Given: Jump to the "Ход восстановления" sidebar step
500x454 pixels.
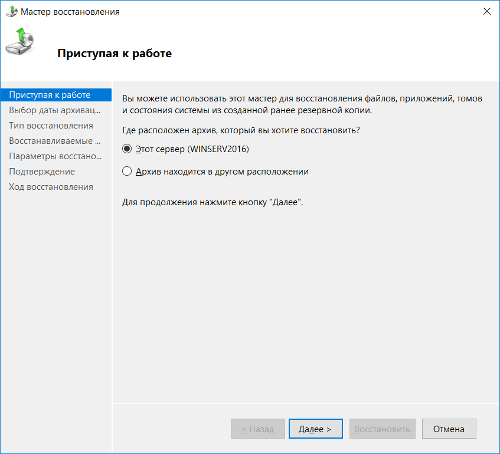Looking at the screenshot, I should 51,187.
